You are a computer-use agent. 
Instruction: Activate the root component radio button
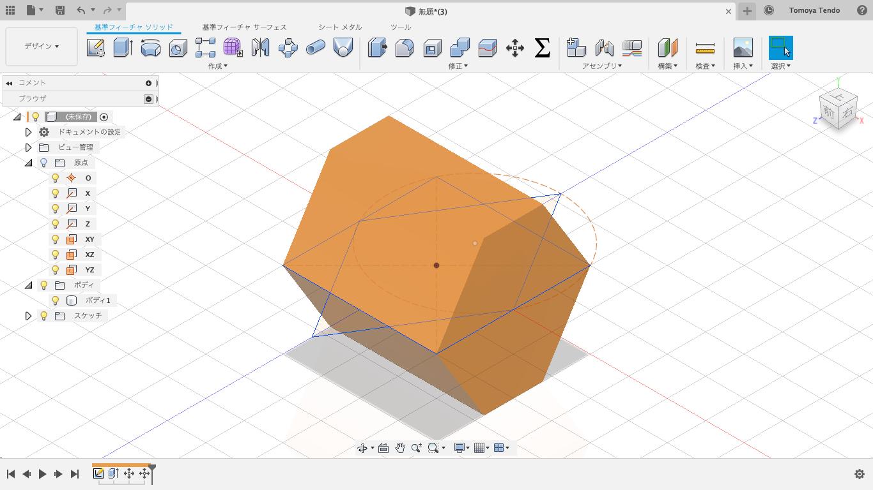tap(104, 117)
